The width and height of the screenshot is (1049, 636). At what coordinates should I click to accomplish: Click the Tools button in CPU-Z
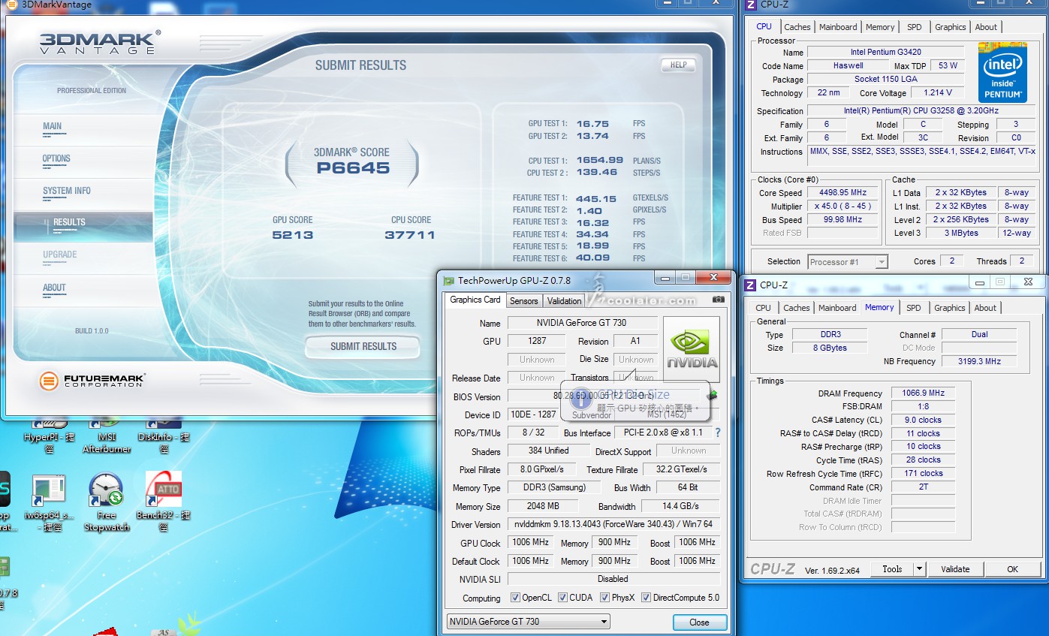[892, 569]
